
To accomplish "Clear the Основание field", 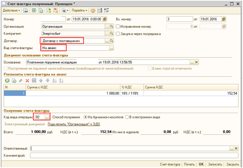I will click(x=196, y=62).
